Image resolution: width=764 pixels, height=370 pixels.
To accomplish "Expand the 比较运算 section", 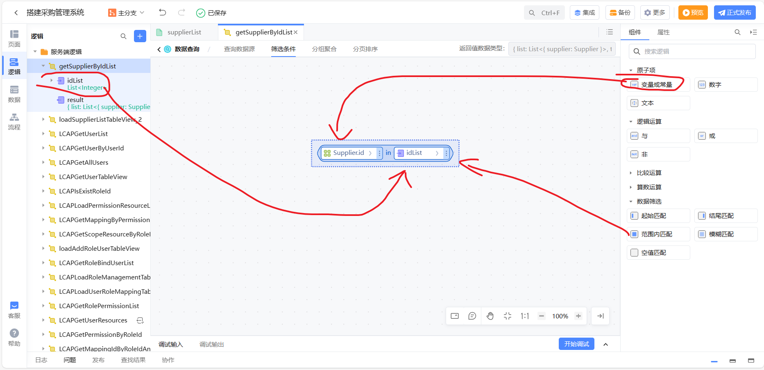I will coord(631,173).
